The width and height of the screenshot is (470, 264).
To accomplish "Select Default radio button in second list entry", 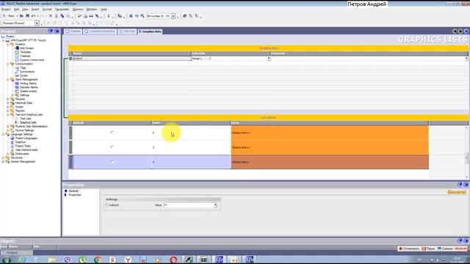I will pos(112,147).
